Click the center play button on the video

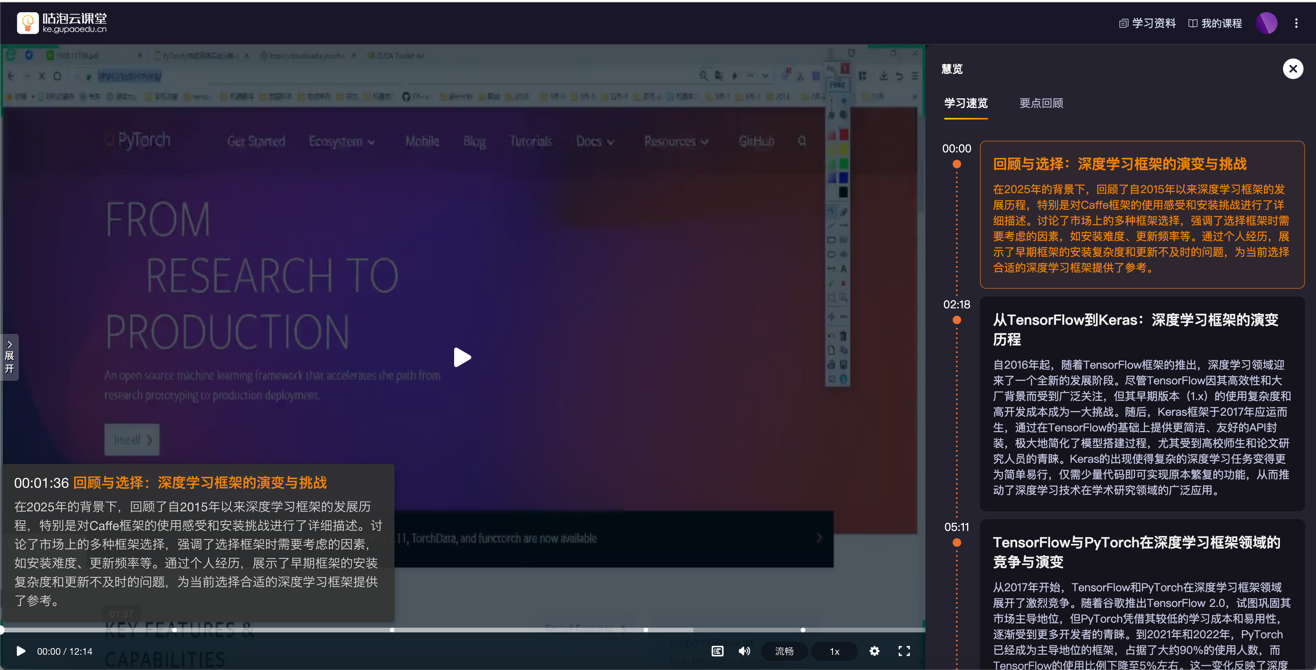pos(462,357)
